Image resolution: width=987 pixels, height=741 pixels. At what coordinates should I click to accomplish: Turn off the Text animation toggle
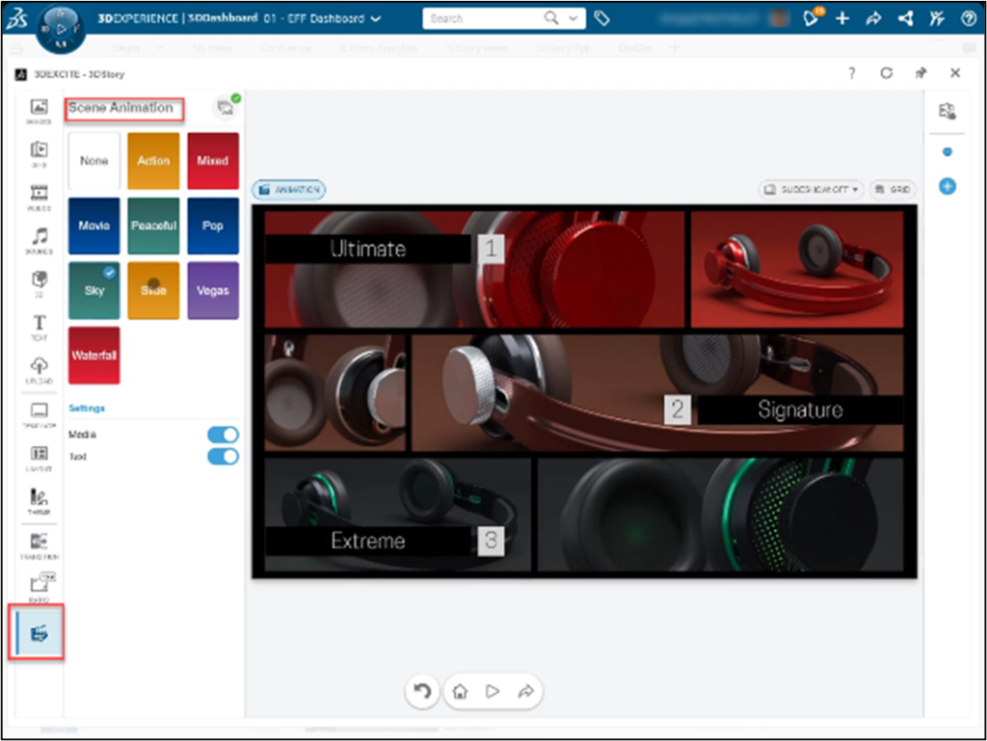[x=223, y=456]
